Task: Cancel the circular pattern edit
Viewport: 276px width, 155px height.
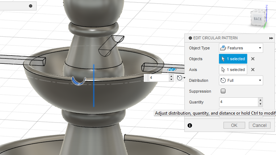Action: [259, 125]
